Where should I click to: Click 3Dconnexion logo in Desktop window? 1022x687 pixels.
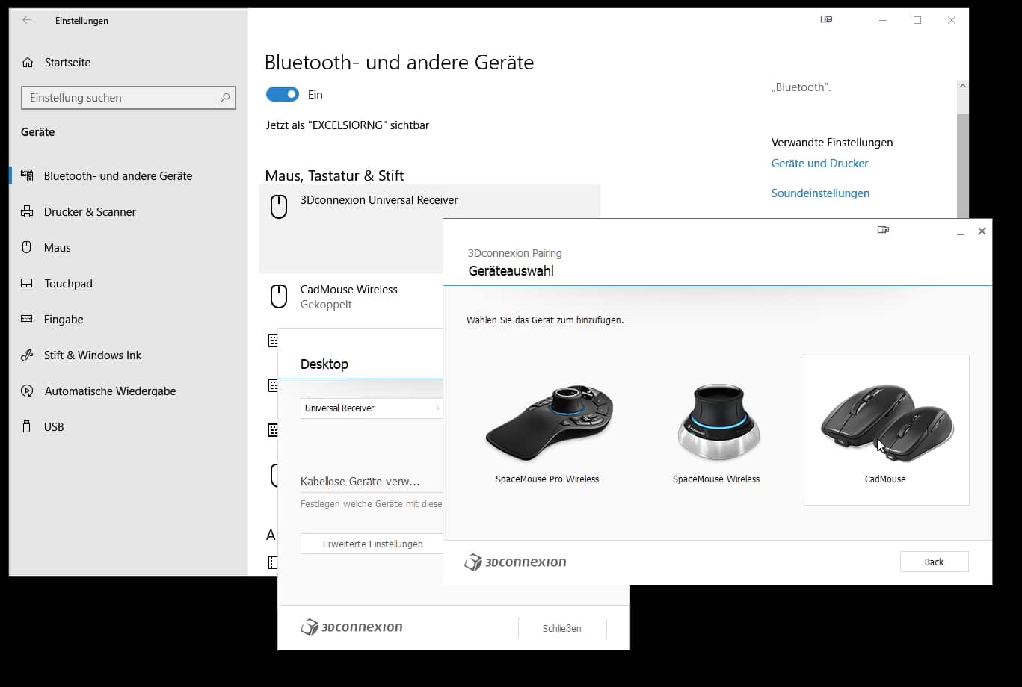click(351, 627)
